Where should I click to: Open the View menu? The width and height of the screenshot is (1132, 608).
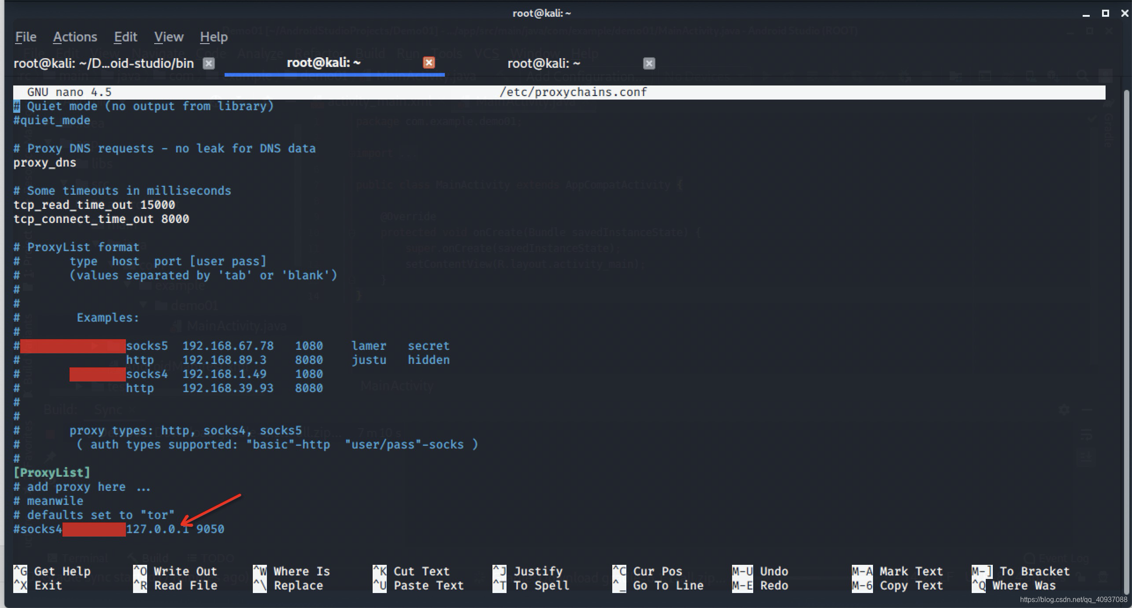pyautogui.click(x=169, y=37)
